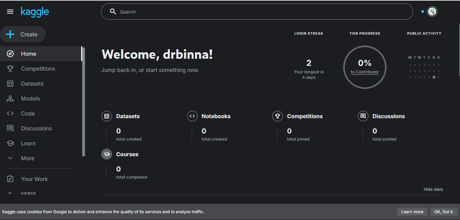
Task: Click the Discussions sidebar icon
Action: (10, 128)
